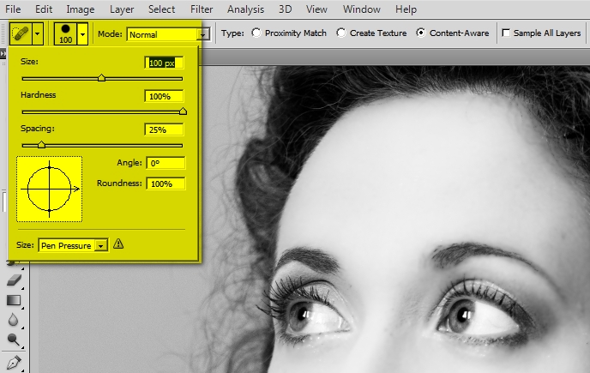Select the Eraser tool
590x373 pixels.
click(14, 280)
